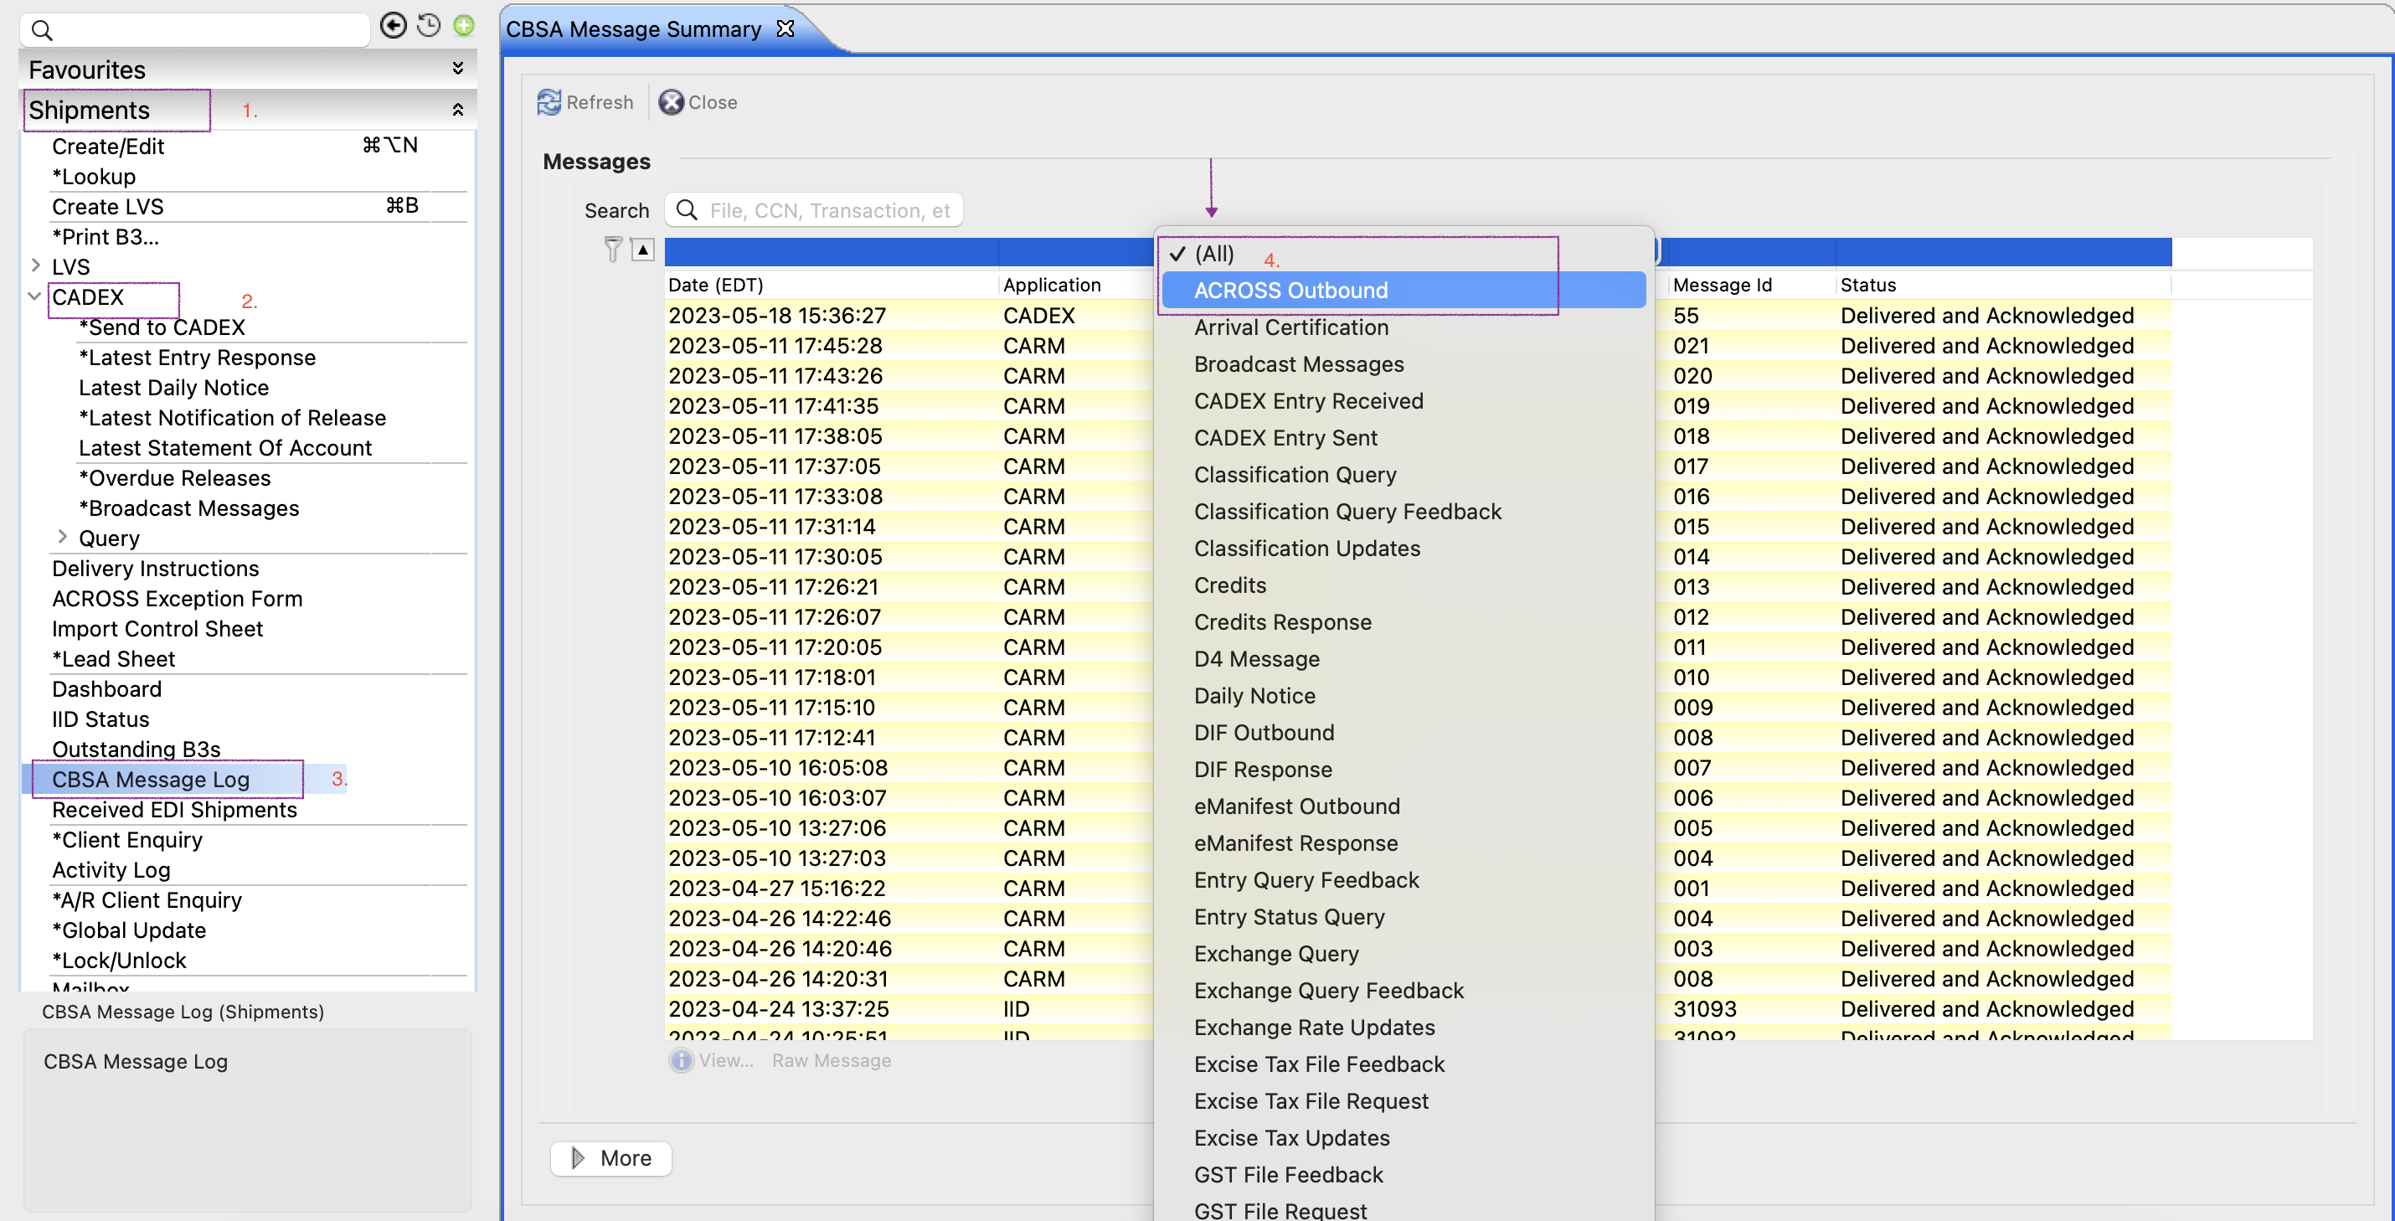Select Arrival Certification option
Image resolution: width=2395 pixels, height=1221 pixels.
pos(1290,327)
